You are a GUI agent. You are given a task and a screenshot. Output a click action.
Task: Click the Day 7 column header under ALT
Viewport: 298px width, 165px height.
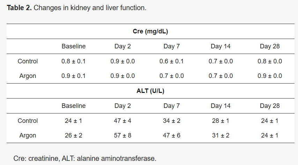(172, 106)
